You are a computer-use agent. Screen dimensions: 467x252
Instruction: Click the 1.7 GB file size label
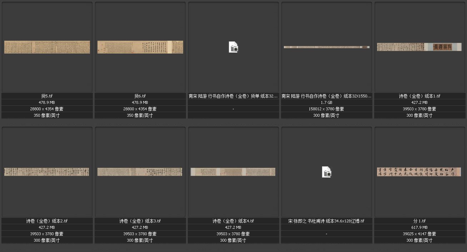point(327,102)
